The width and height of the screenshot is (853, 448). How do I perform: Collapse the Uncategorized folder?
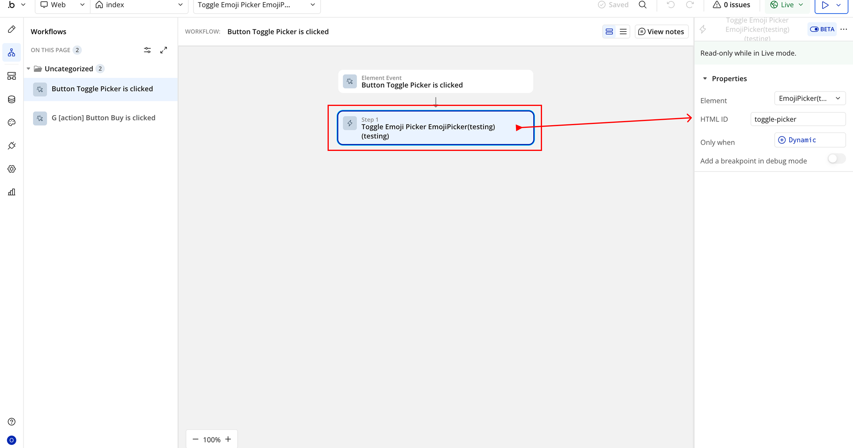coord(28,69)
